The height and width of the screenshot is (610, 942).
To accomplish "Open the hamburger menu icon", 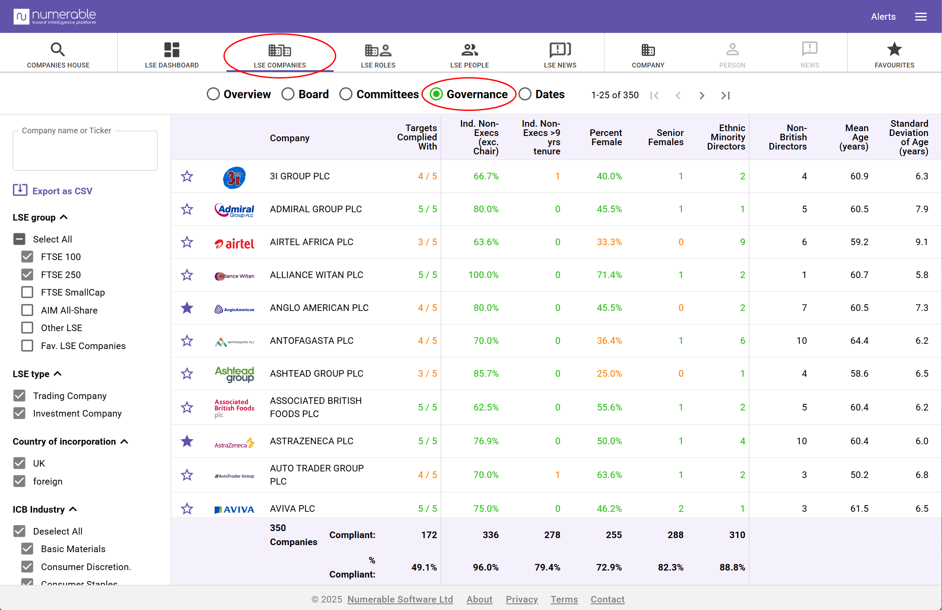I will pyautogui.click(x=920, y=17).
